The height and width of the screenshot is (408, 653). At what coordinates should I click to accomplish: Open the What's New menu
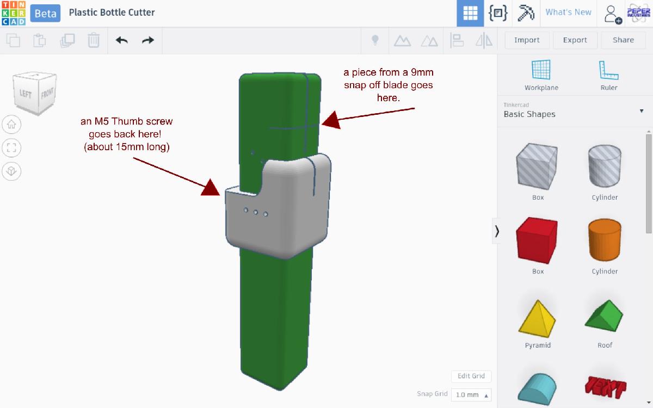(568, 13)
